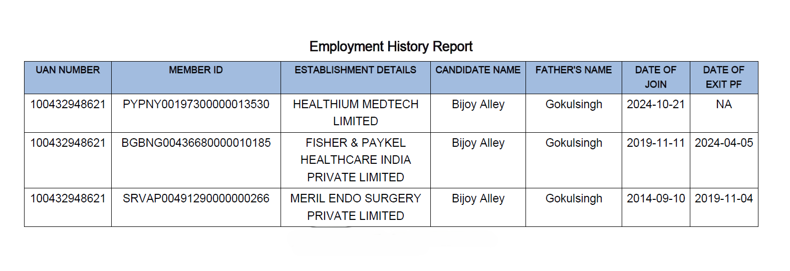The width and height of the screenshot is (790, 271).
Task: Click the MEMBER ID column header
Action: click(196, 70)
